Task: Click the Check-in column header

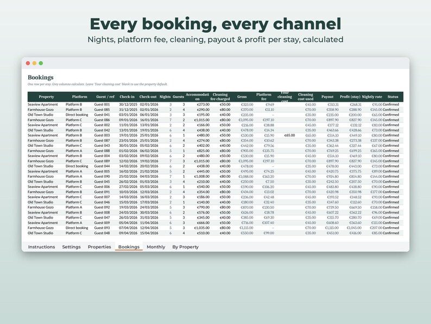Action: pos(127,97)
